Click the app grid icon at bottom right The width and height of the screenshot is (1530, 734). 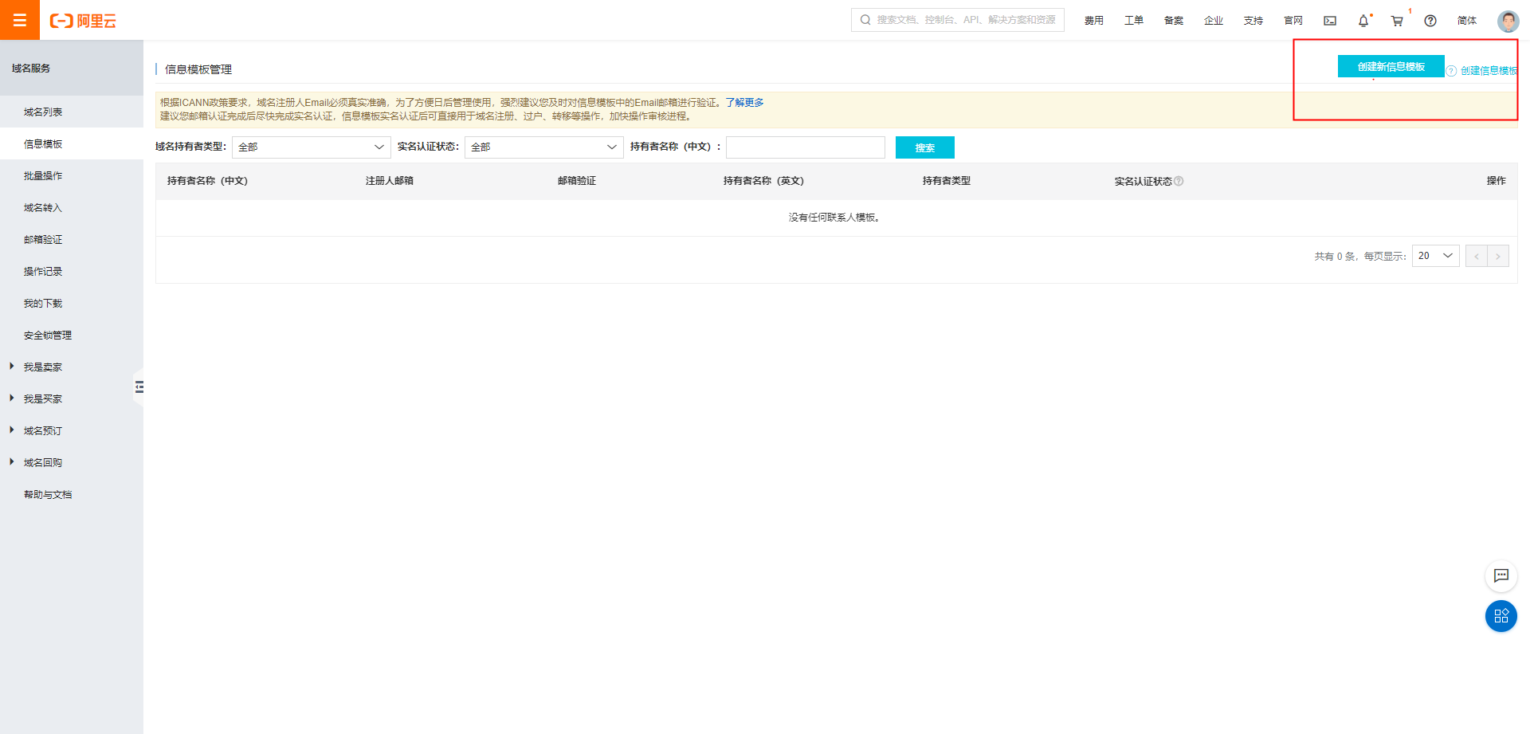1501,616
